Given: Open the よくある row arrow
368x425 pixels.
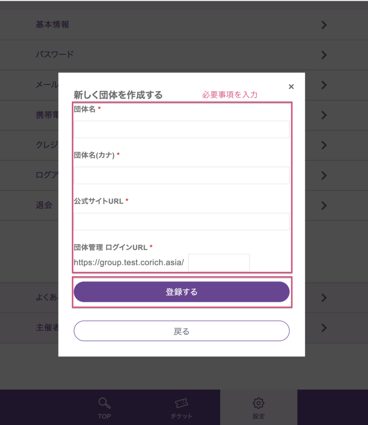Looking at the screenshot, I should click(x=324, y=298).
